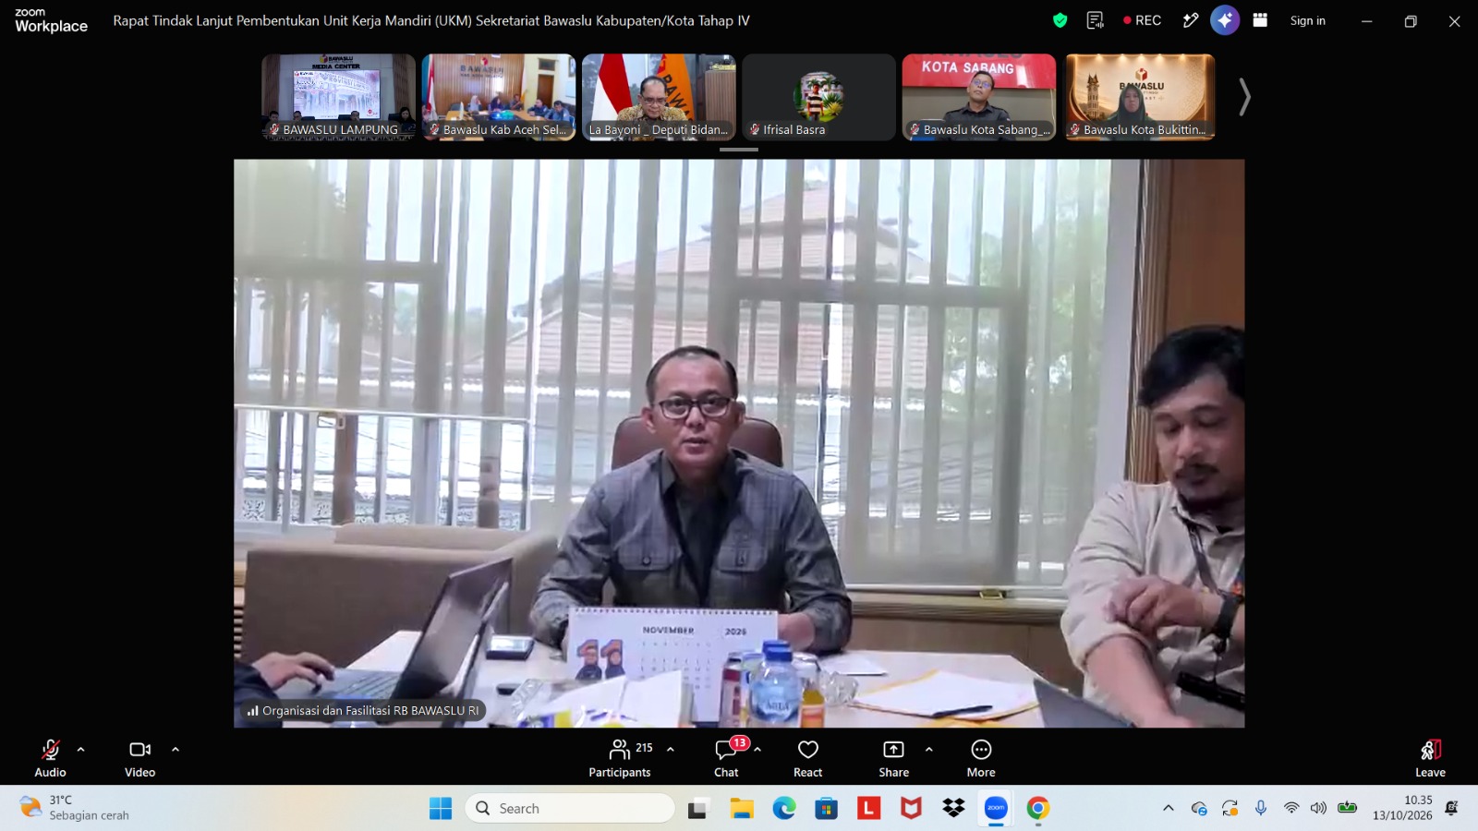Show next participants with right arrow
Viewport: 1478px width, 831px height.
point(1244,97)
